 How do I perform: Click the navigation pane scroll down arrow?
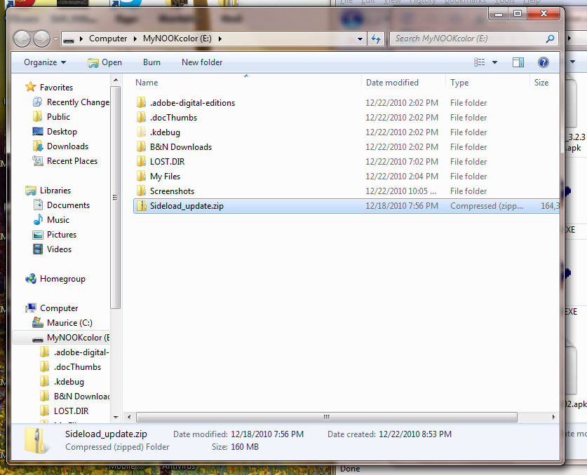pos(116,417)
